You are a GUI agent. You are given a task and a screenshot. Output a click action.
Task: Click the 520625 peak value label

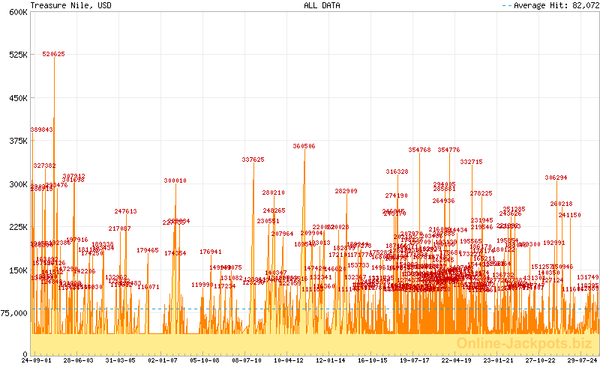pos(53,54)
